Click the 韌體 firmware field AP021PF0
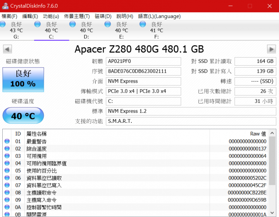The width and height of the screenshot is (279, 217). click(143, 61)
